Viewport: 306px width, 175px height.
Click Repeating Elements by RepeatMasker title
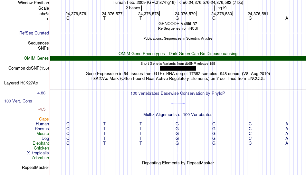[178, 163]
